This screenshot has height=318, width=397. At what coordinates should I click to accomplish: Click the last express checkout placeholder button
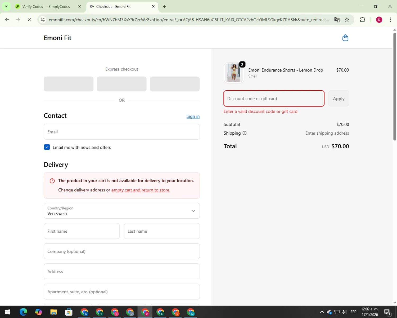175,84
